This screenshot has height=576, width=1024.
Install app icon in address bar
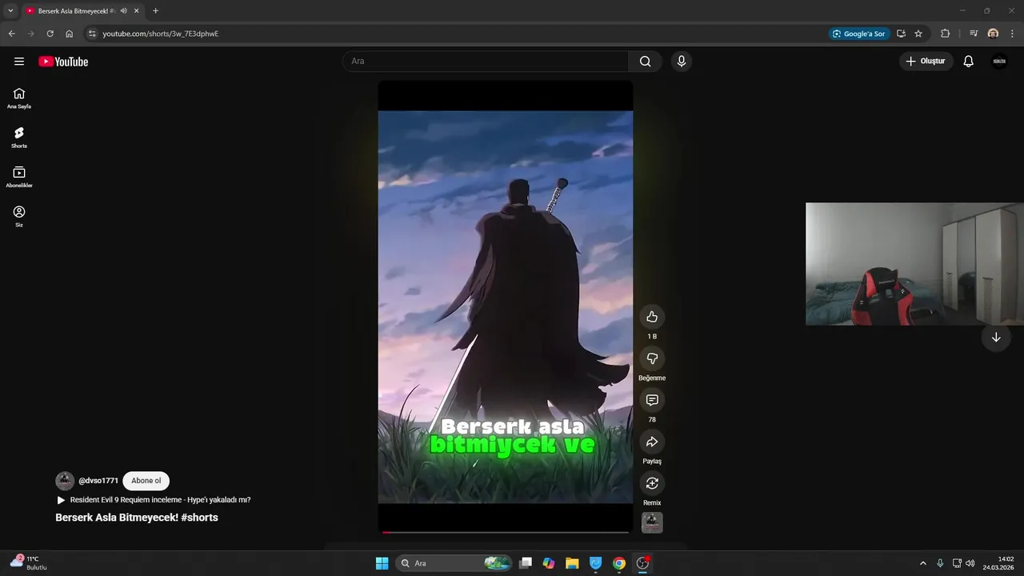point(901,34)
